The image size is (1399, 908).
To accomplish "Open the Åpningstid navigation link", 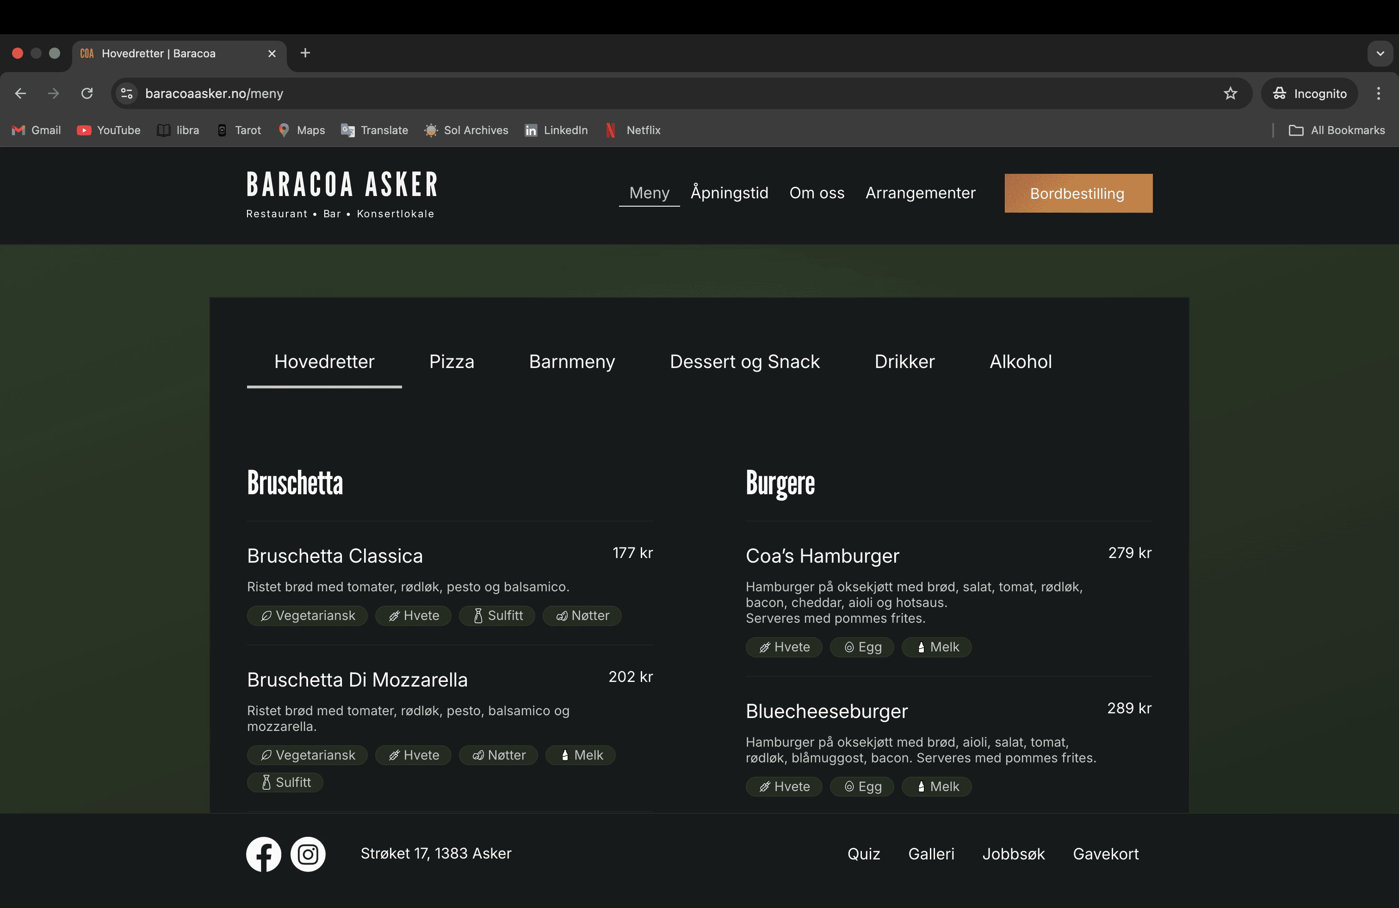I will click(729, 193).
